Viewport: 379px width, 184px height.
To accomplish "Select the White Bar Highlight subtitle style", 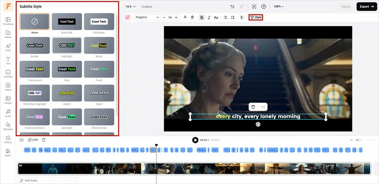I will [34, 93].
